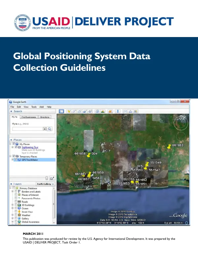Screen dimensions: 198x257
Task: Open the Tools menu
Action: pos(34,107)
